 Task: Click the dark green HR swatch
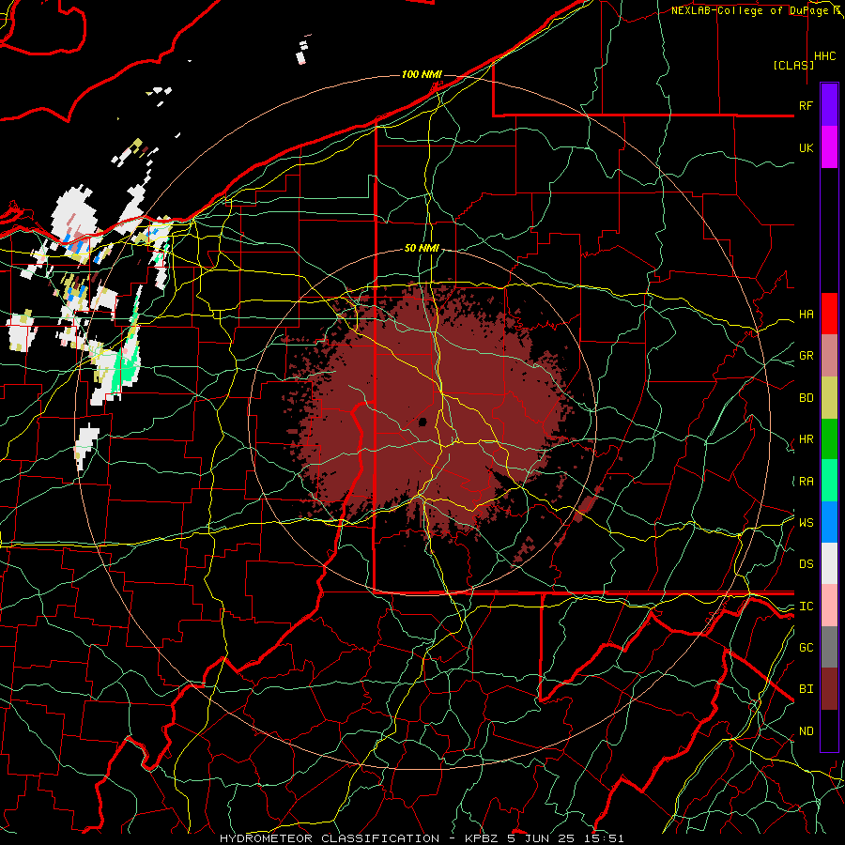click(x=829, y=438)
